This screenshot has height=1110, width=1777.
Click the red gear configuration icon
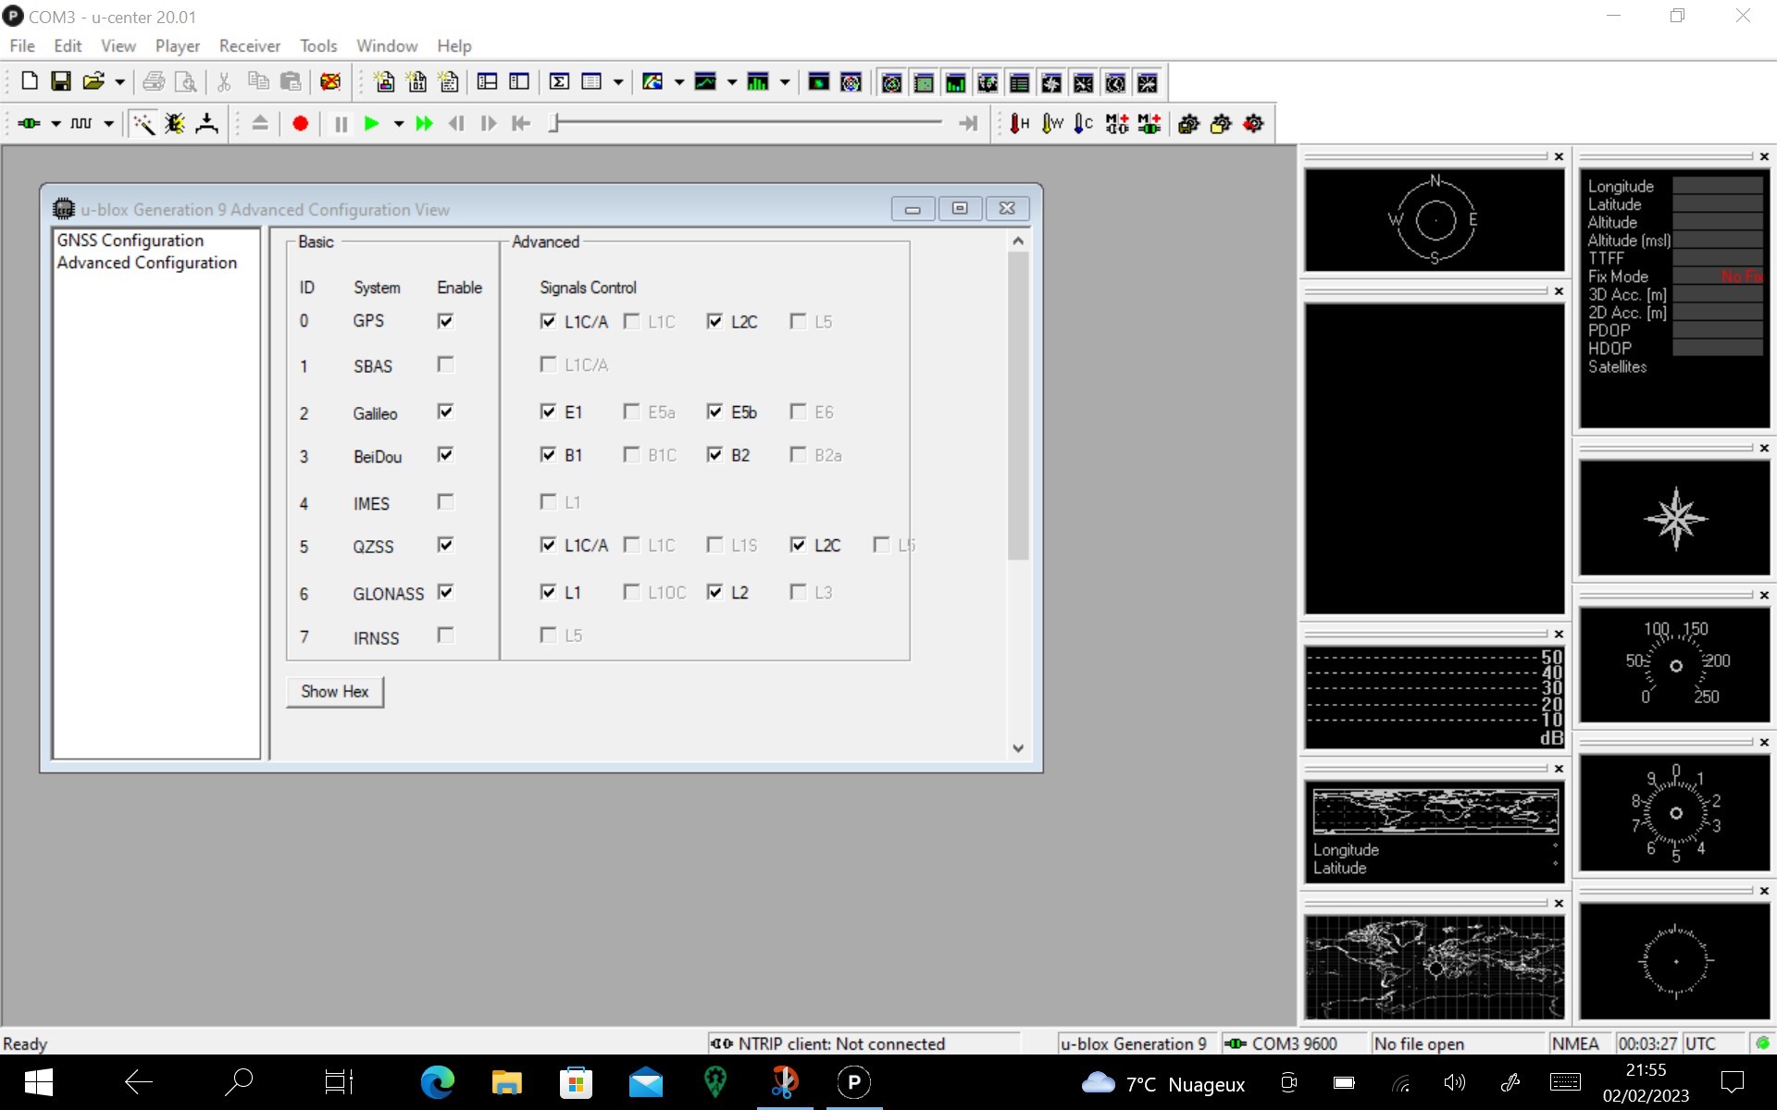pos(1253,123)
